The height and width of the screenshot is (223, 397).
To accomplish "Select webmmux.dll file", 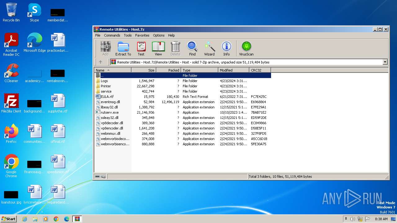I will click(183, 133).
